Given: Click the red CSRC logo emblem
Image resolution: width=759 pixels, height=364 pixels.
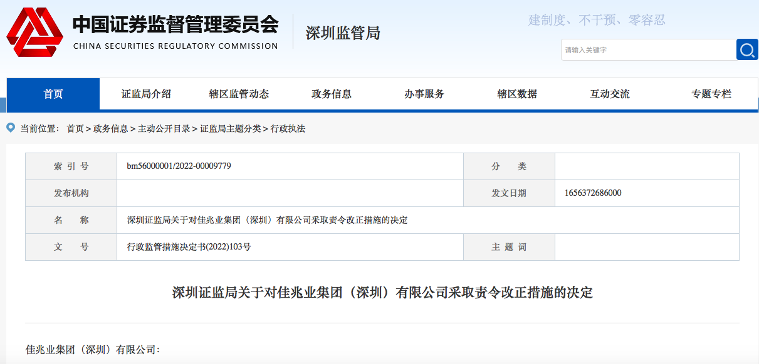Looking at the screenshot, I should pos(34,33).
